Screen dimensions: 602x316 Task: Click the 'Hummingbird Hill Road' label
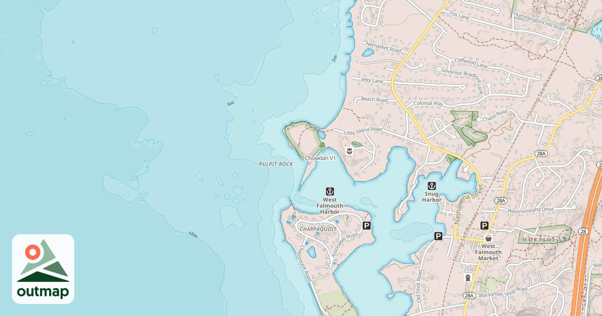point(539,22)
